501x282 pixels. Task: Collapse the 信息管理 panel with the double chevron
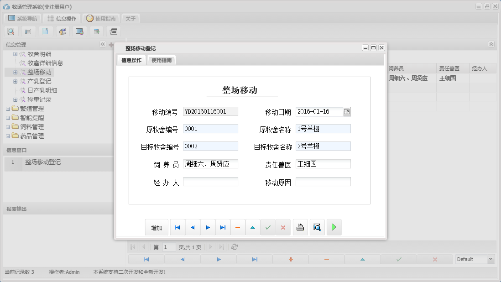(103, 44)
